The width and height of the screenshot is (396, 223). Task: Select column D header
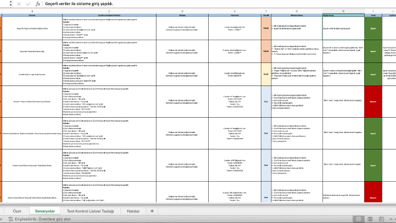[182, 11]
